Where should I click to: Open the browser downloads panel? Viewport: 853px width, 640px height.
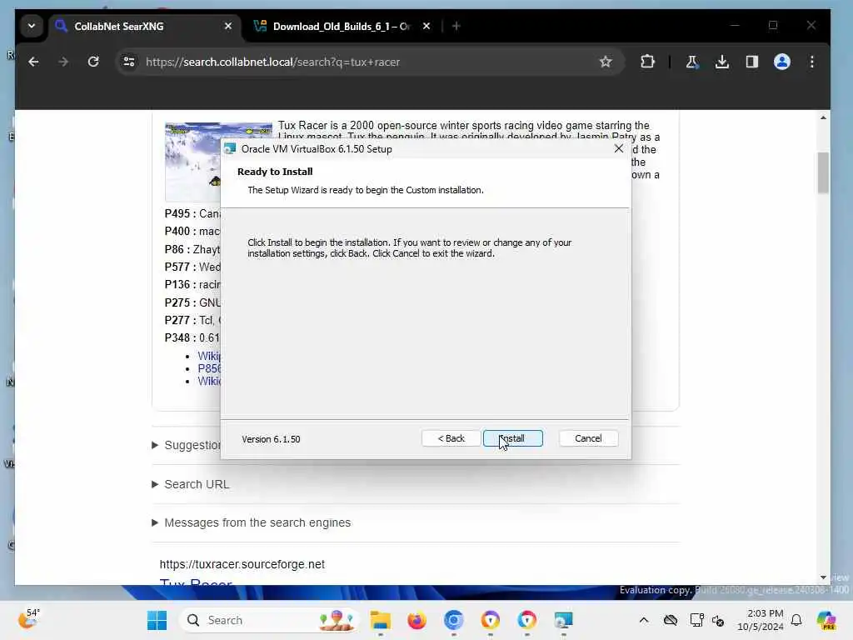pos(722,62)
